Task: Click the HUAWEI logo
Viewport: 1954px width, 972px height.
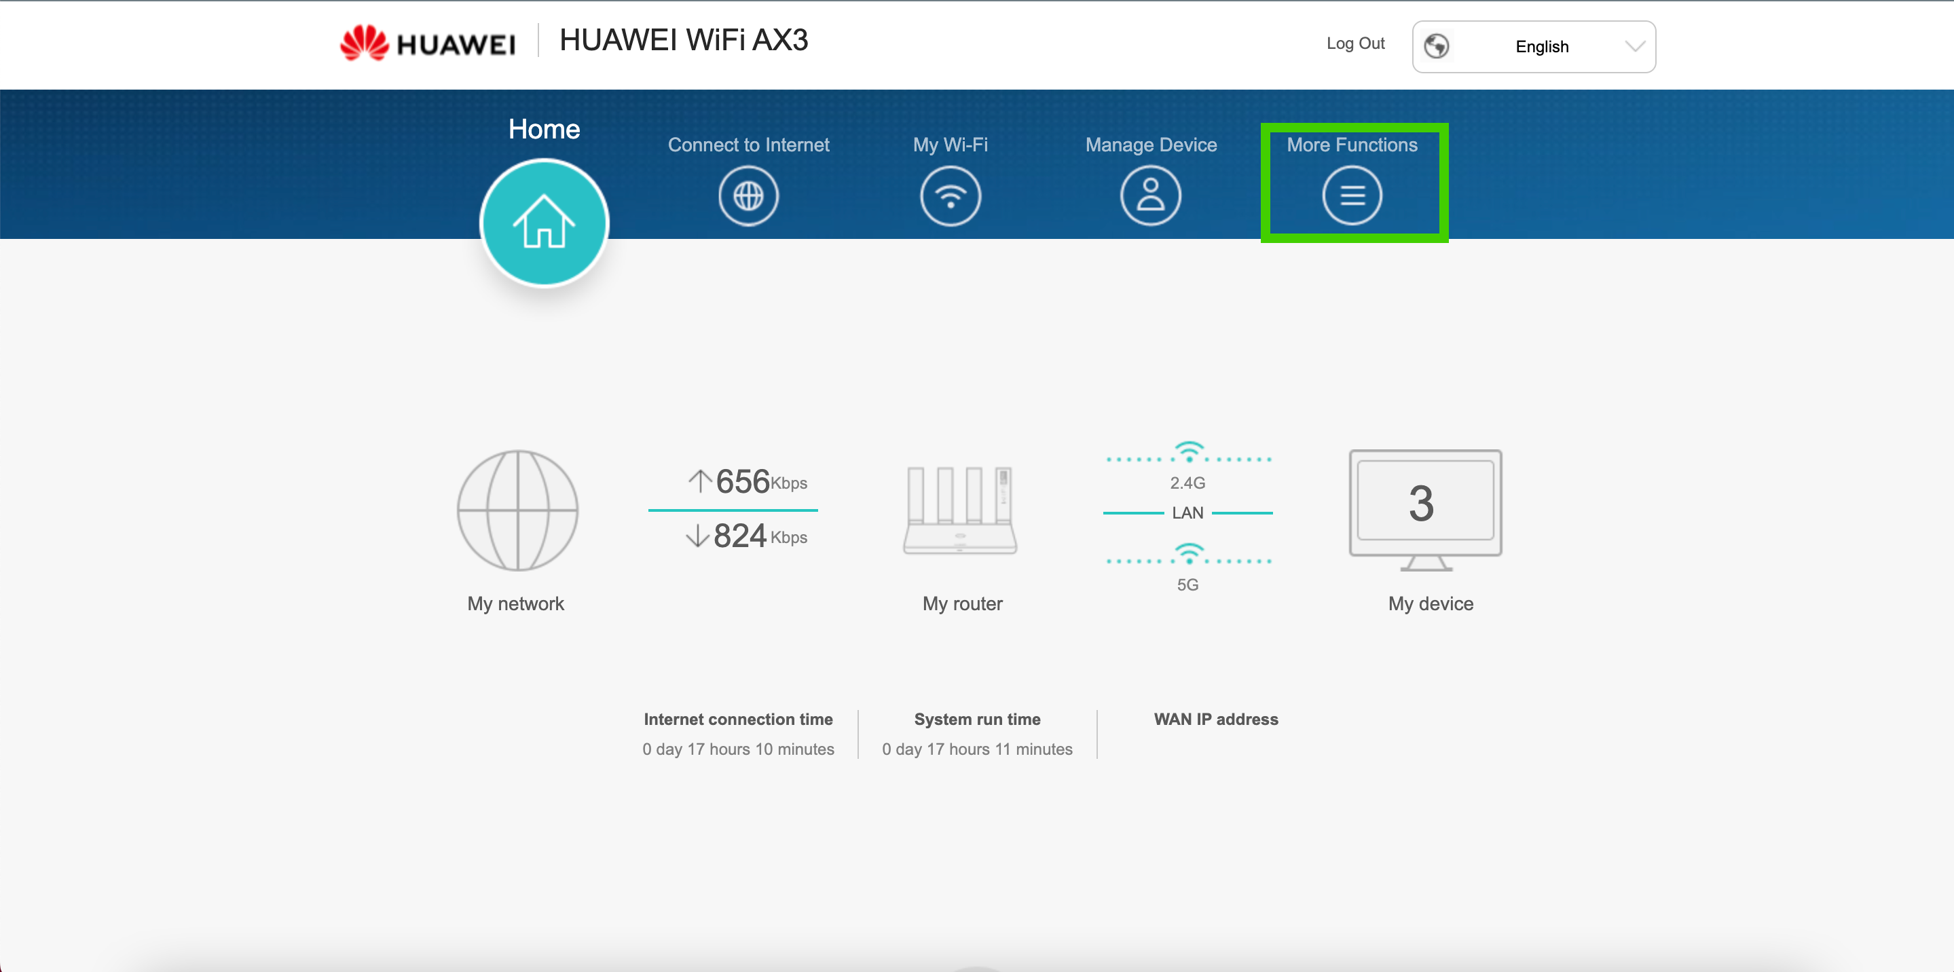Action: tap(428, 43)
